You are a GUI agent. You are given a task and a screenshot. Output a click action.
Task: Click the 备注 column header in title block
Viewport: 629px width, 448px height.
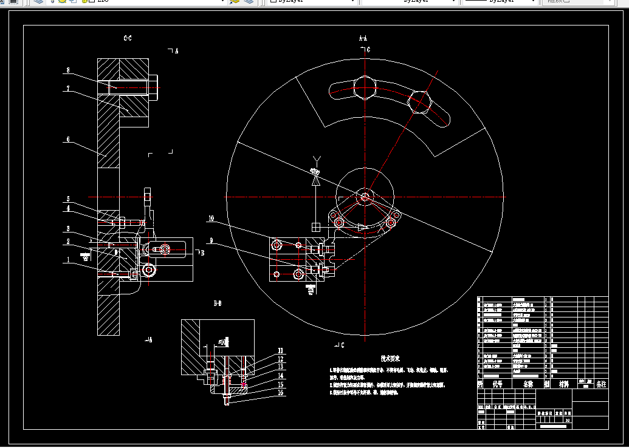tap(601, 384)
